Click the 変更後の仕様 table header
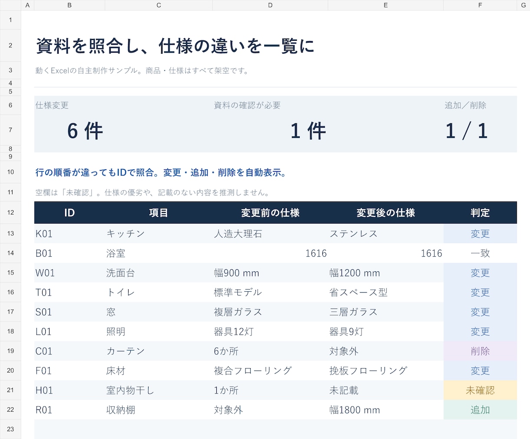 pyautogui.click(x=386, y=213)
